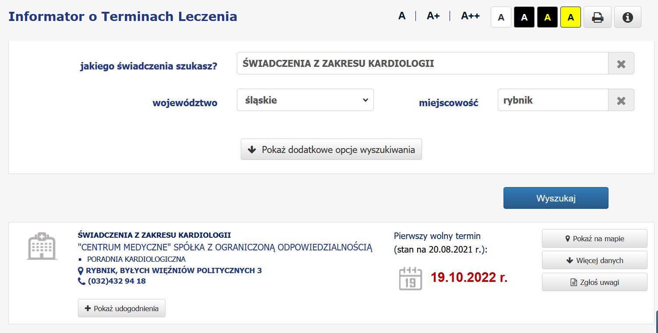Viewport: 658px width, 333px height.
Task: Clear the miejscowość field with X
Action: pos(621,100)
